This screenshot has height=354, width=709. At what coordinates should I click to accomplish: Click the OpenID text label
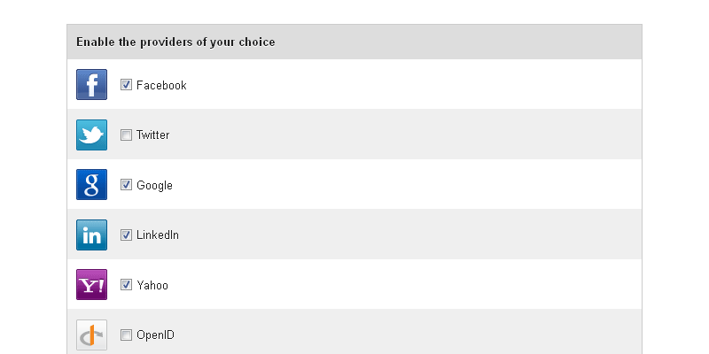tap(155, 335)
